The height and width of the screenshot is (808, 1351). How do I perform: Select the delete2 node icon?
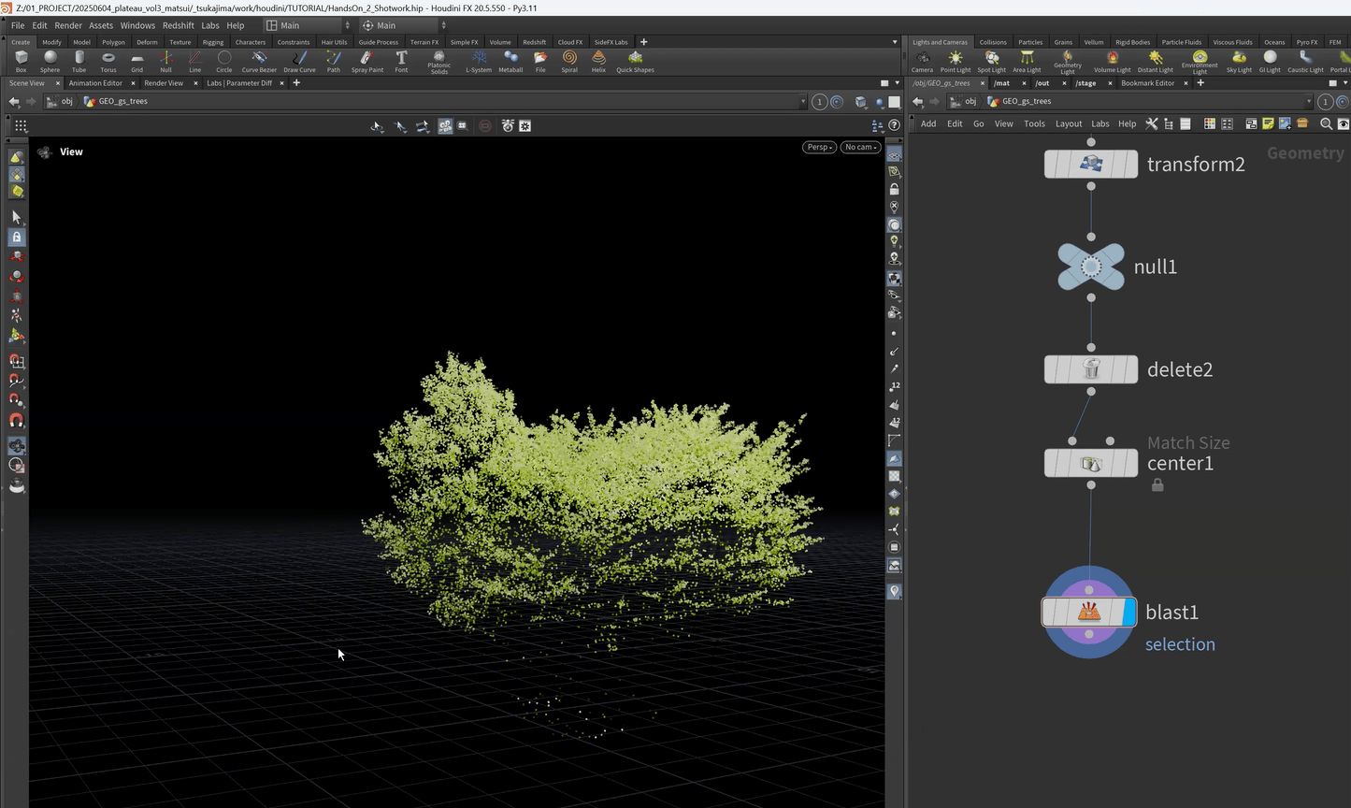coord(1091,369)
